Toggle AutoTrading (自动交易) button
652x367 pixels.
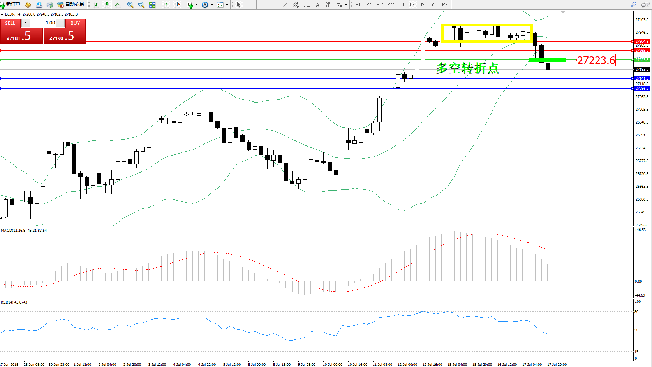click(x=70, y=5)
